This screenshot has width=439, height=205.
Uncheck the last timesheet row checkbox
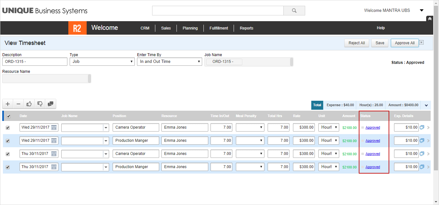point(8,167)
